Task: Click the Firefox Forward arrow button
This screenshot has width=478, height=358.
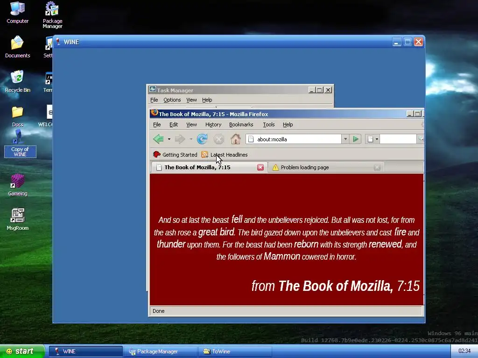Action: 180,139
